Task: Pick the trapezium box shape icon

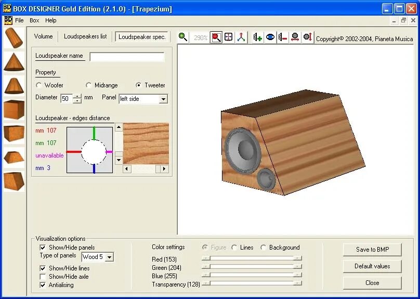Action: point(14,181)
